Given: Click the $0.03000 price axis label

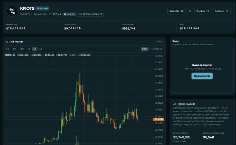Looking at the screenshot, I should (x=159, y=103).
